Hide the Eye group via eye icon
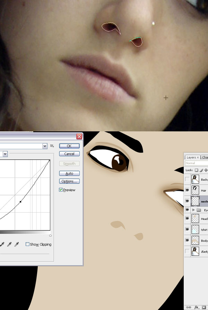This screenshot has width=208, height=310. coord(187,210)
